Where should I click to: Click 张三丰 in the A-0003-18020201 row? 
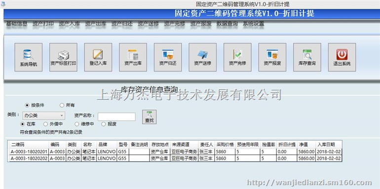tap(206, 151)
